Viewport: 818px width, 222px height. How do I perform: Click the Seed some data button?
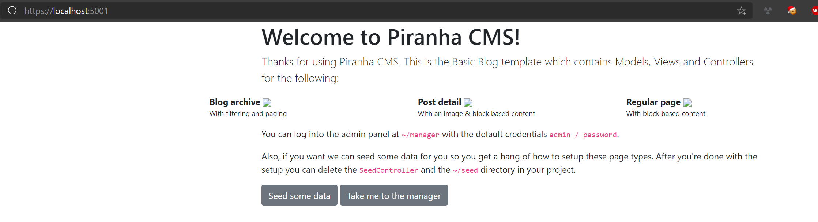coord(299,195)
